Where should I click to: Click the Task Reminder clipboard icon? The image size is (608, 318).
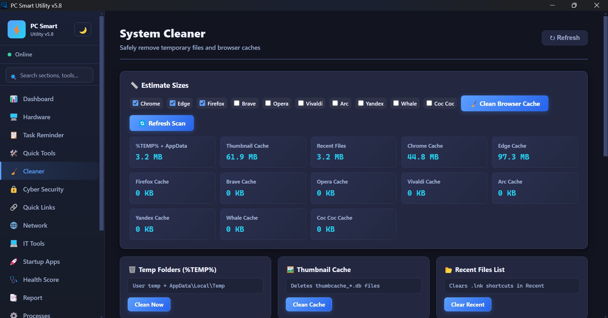pos(14,135)
